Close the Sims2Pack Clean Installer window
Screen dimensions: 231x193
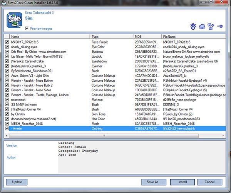[221, 2]
